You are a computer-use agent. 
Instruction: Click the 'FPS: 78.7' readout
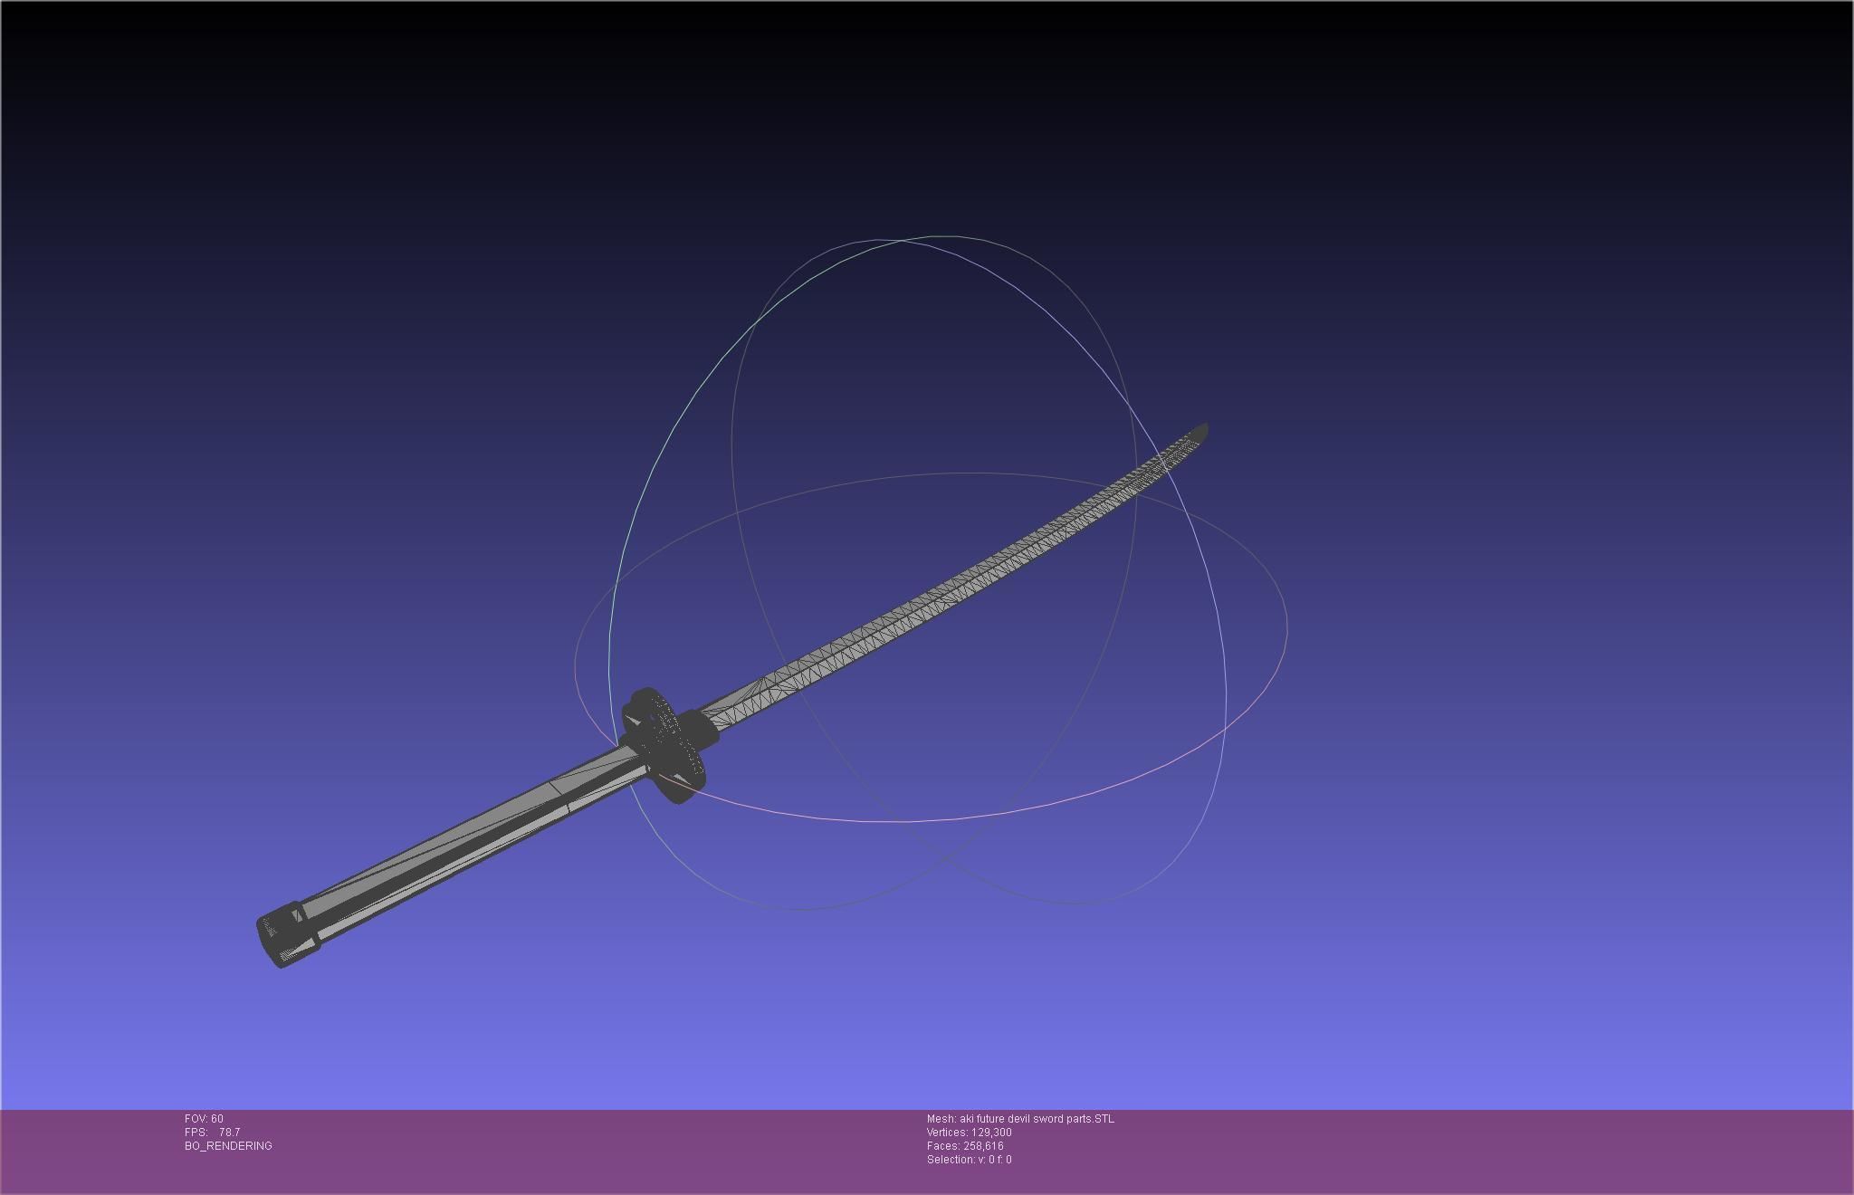coord(212,1133)
